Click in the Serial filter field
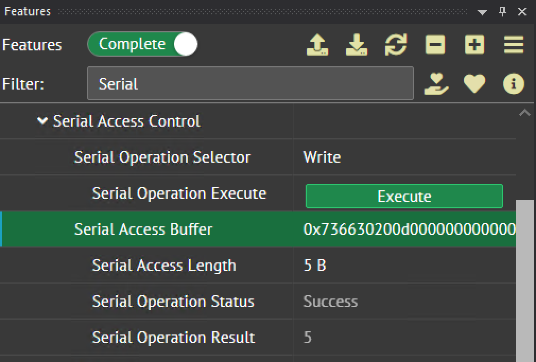536x362 pixels. pyautogui.click(x=249, y=84)
